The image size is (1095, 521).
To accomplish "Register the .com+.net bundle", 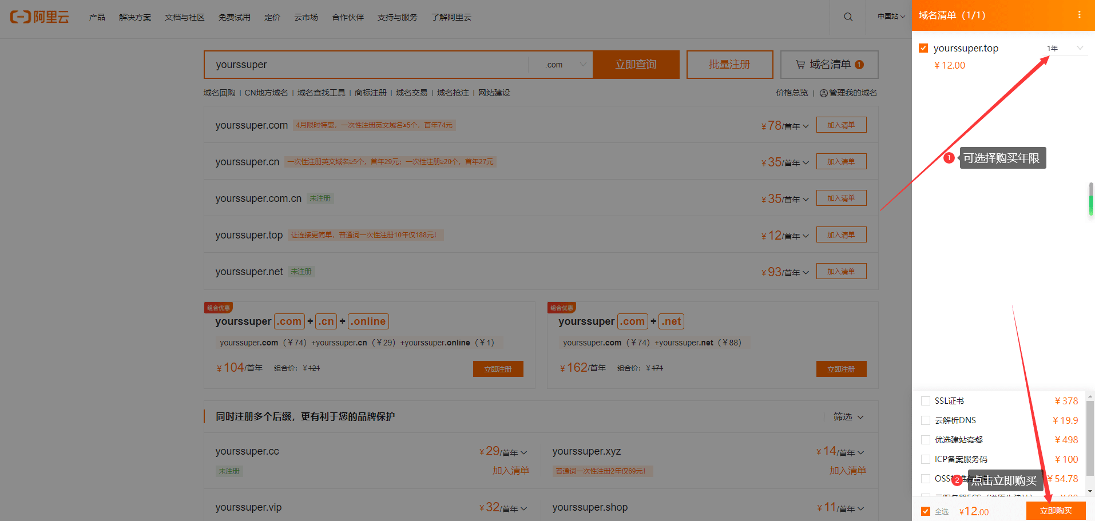I will [842, 369].
